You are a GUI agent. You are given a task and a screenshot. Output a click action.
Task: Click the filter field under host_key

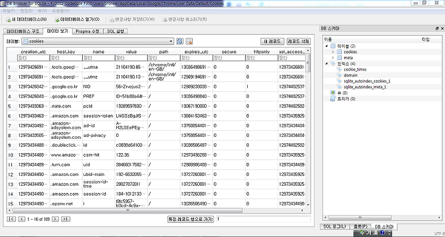point(66,58)
